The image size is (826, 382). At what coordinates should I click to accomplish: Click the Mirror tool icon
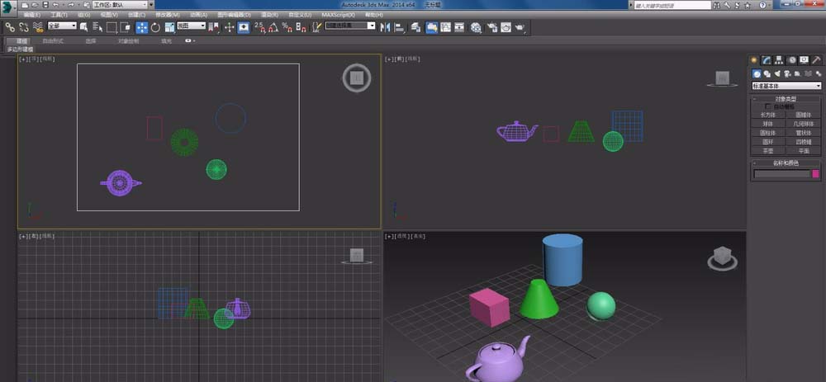(385, 27)
